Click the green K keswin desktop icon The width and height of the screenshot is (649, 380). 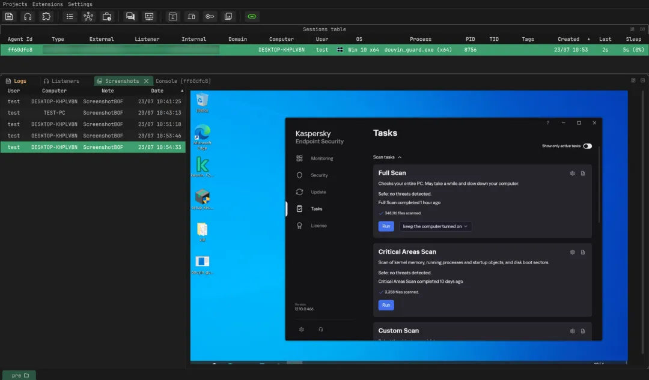202,167
